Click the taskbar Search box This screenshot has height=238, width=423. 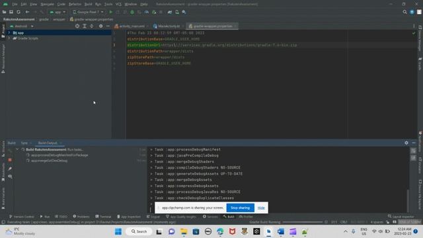click(x=139, y=231)
